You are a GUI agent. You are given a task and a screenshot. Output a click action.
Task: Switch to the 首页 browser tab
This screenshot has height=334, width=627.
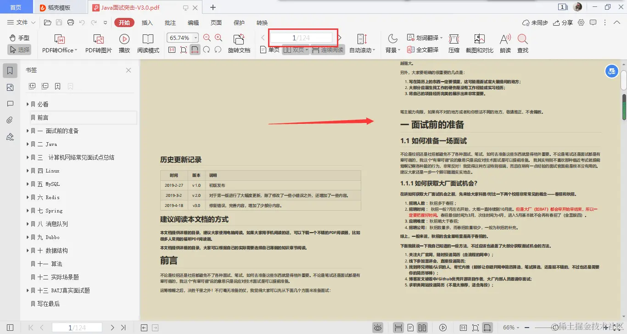click(16, 7)
